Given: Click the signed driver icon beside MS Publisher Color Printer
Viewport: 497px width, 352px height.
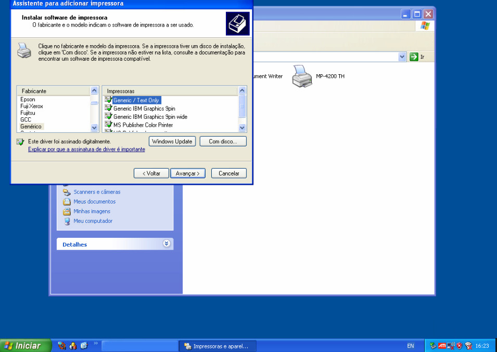Looking at the screenshot, I should [x=108, y=125].
